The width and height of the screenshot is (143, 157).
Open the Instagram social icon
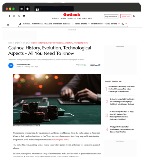[x=14, y=16]
